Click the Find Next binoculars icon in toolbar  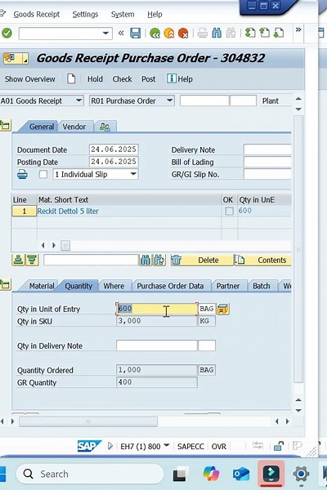point(231,33)
